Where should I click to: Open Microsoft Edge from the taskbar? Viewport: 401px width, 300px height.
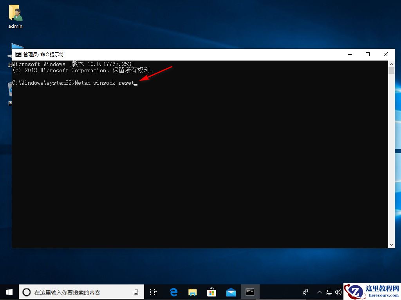click(173, 292)
